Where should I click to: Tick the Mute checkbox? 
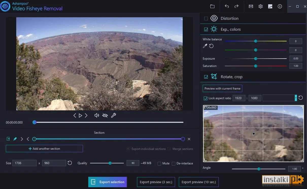click(159, 164)
